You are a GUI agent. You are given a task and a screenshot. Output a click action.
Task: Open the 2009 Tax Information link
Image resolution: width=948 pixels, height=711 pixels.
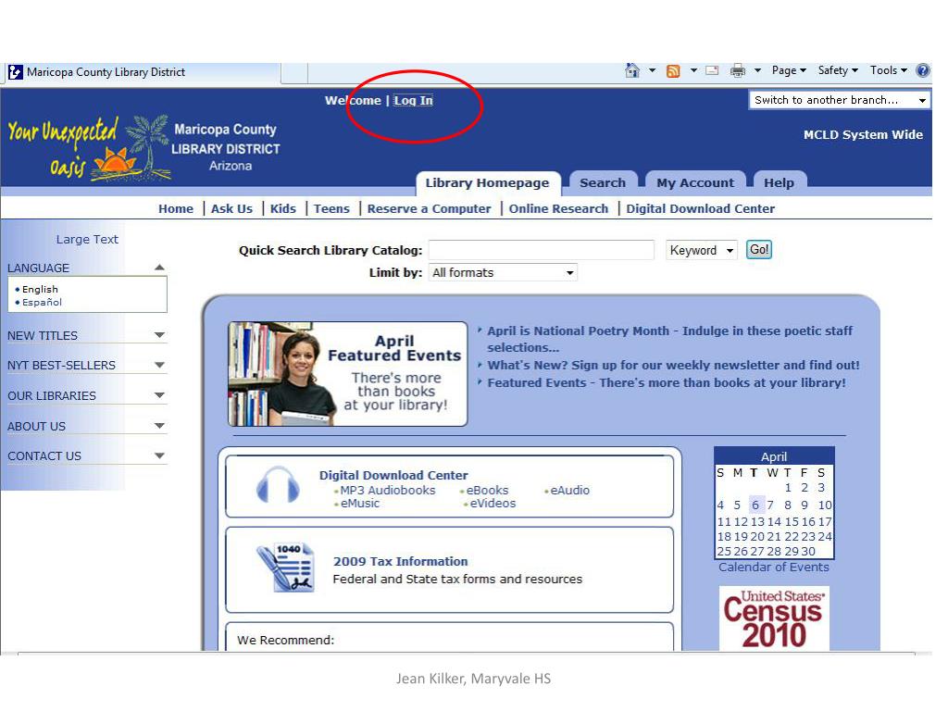pos(400,562)
